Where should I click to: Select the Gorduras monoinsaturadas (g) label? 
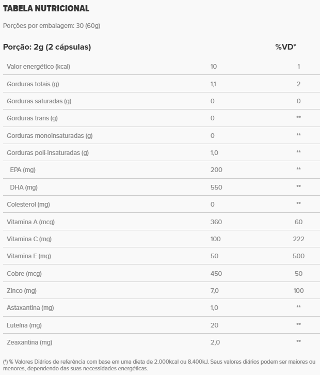coord(50,135)
